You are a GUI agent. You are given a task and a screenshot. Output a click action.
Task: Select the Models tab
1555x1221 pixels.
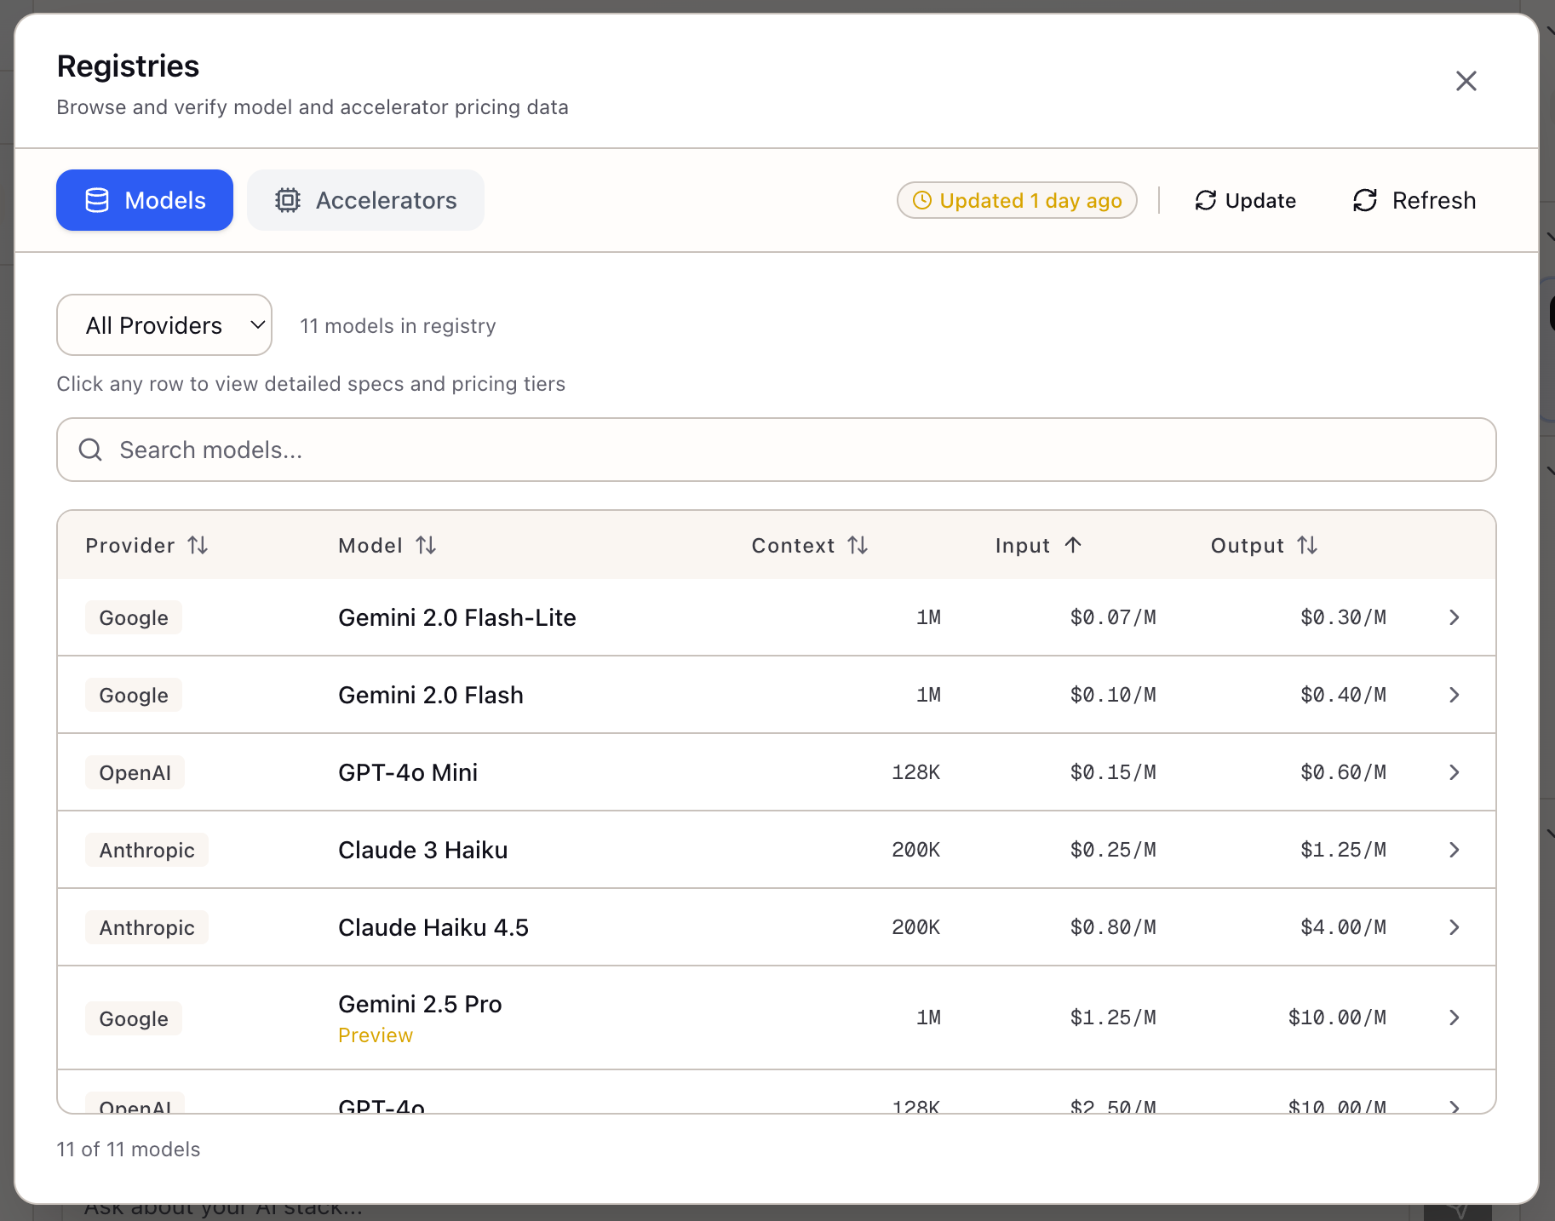click(x=144, y=200)
